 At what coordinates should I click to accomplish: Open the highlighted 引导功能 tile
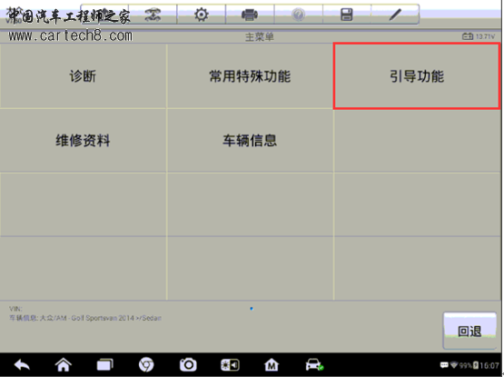click(x=417, y=76)
